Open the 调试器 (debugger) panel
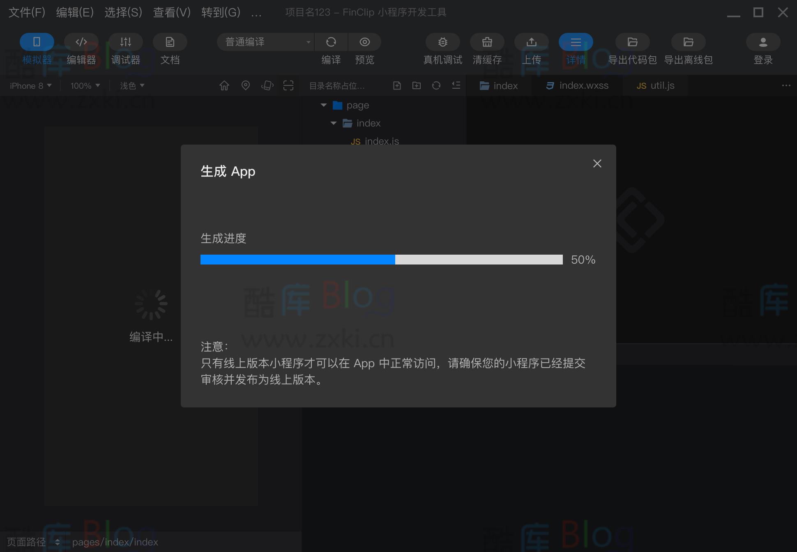Image resolution: width=797 pixels, height=552 pixels. (125, 49)
